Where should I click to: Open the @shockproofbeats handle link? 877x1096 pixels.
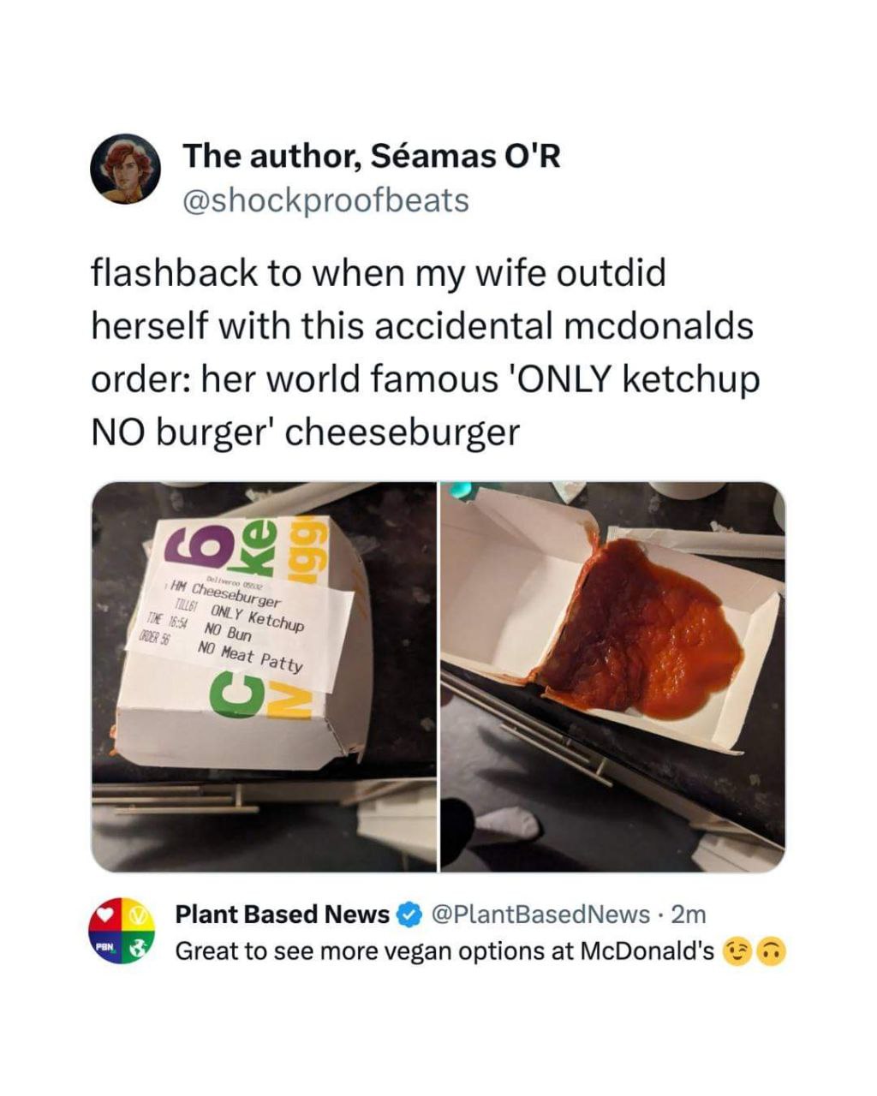325,200
